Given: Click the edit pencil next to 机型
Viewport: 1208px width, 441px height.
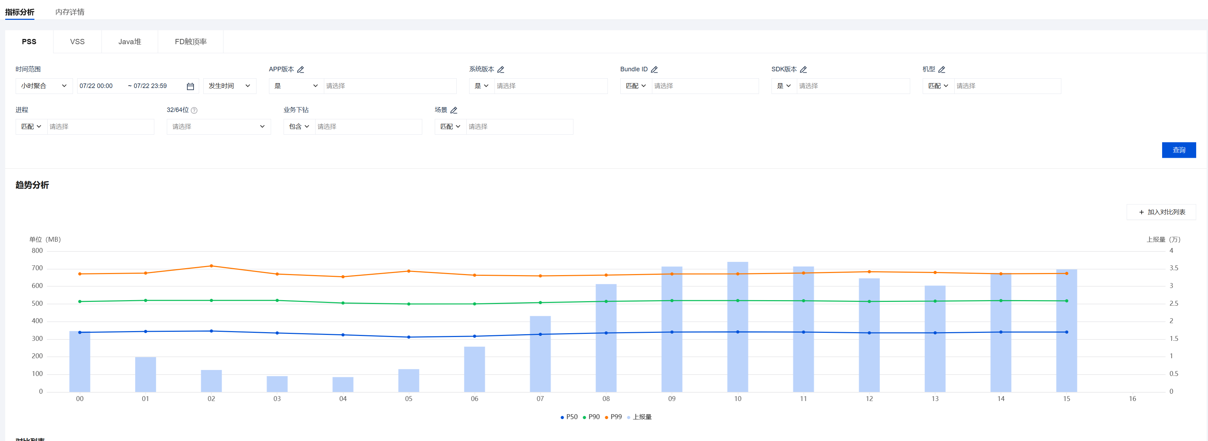Looking at the screenshot, I should point(942,70).
